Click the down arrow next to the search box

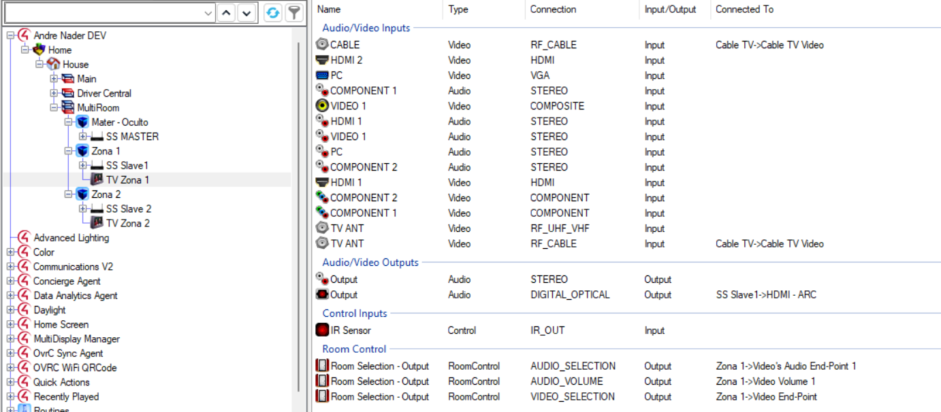tap(246, 12)
